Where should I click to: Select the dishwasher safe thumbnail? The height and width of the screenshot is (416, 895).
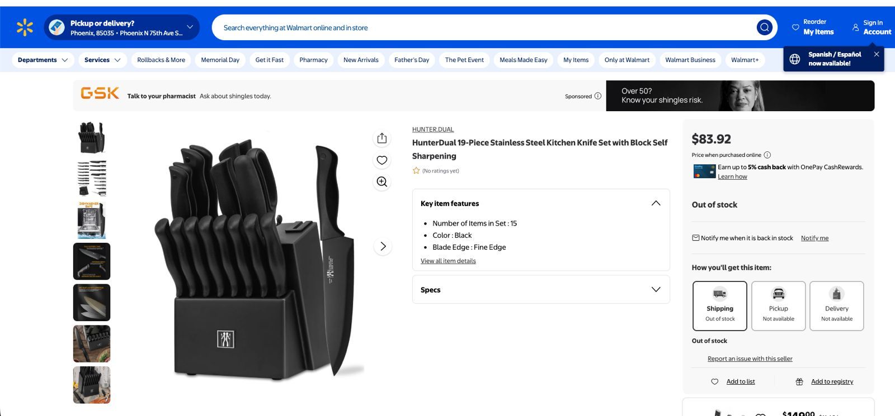(92, 220)
